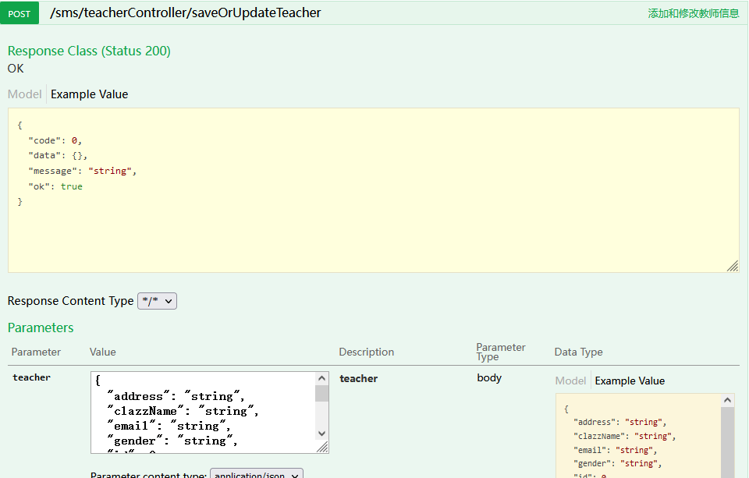This screenshot has height=478, width=749.
Task: Open the Parameter content type dropdown
Action: click(257, 474)
